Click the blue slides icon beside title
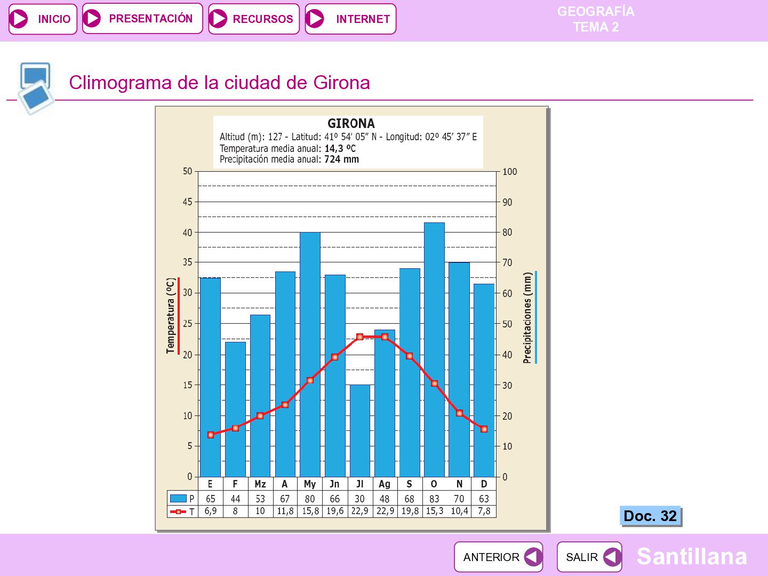The width and height of the screenshot is (768, 576). (36, 88)
